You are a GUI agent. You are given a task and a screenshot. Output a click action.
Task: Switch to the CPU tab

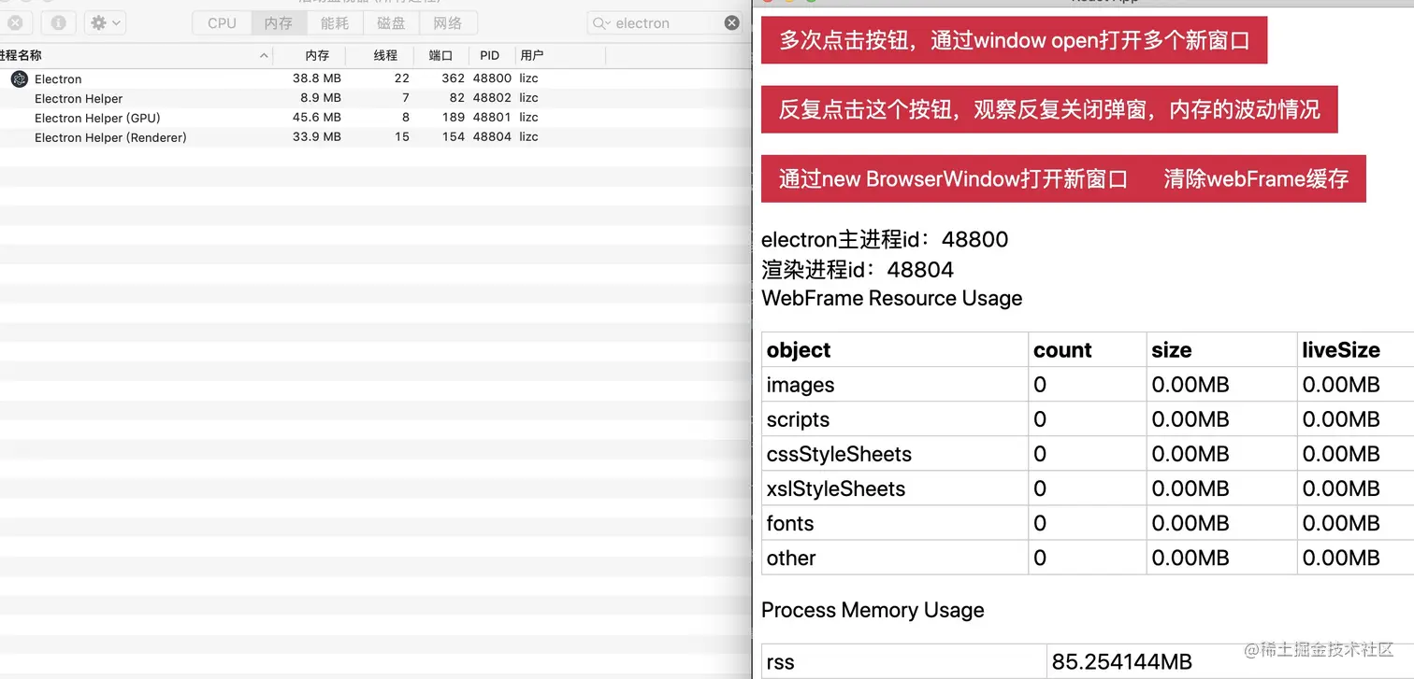click(x=222, y=23)
